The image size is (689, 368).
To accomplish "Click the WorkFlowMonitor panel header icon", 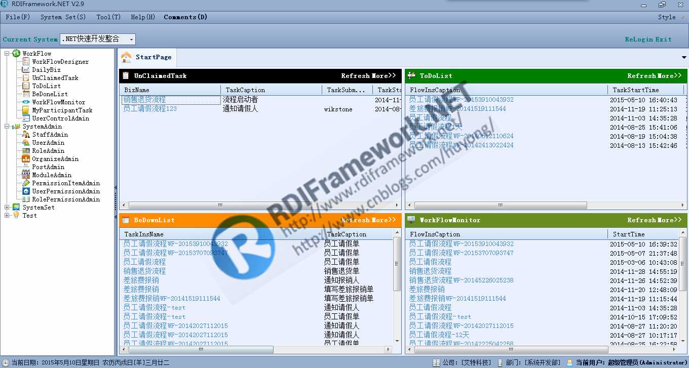I will click(x=411, y=220).
